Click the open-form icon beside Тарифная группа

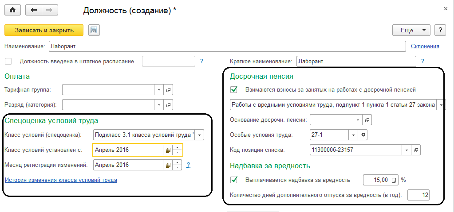pos(169,90)
